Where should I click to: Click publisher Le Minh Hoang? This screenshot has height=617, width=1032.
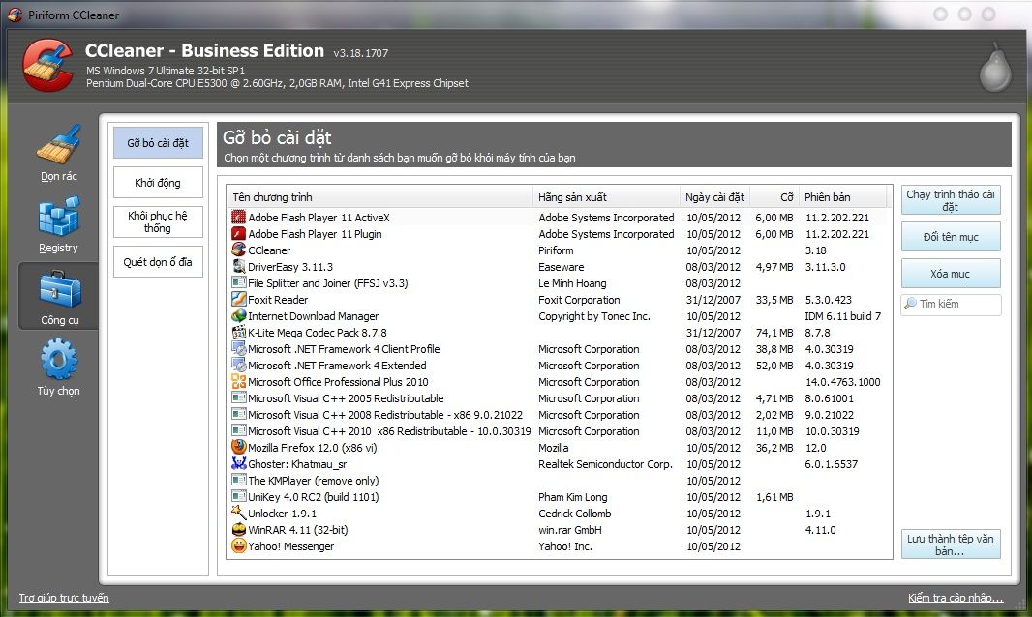[572, 282]
